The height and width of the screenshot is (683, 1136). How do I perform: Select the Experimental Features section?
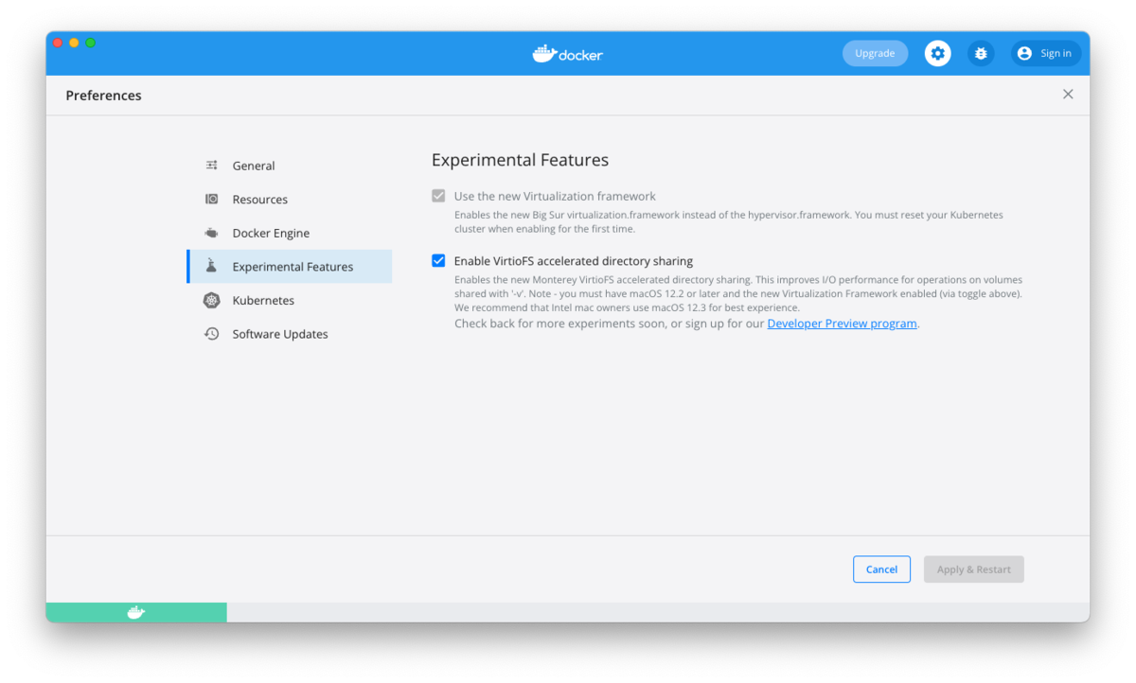pos(290,267)
